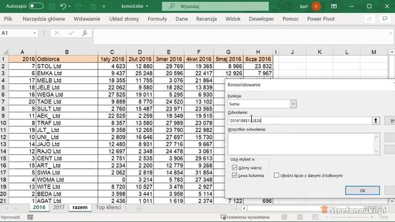Switch to Page Layout view icon
The height and width of the screenshot is (222, 395).
[x=300, y=217]
